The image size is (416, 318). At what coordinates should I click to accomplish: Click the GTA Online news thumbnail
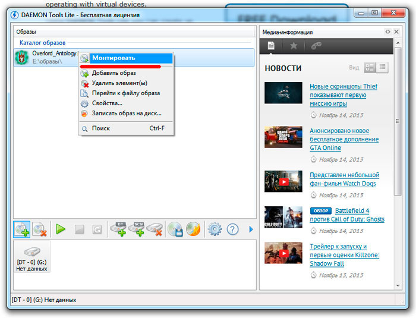[x=283, y=137]
